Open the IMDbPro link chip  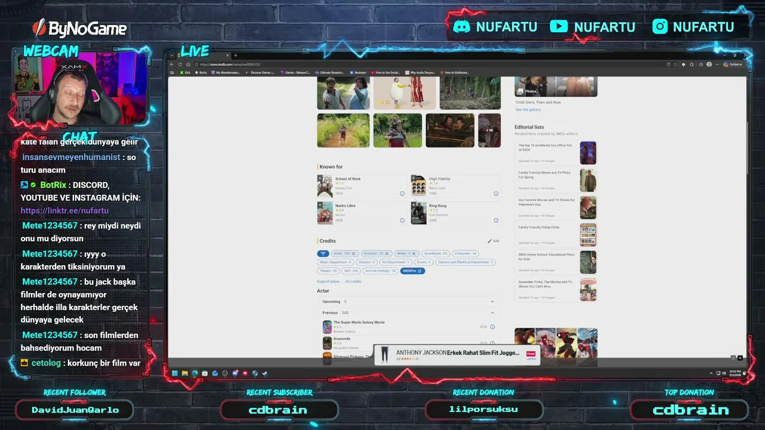click(x=412, y=271)
